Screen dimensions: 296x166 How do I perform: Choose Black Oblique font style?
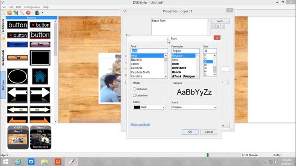[184, 76]
